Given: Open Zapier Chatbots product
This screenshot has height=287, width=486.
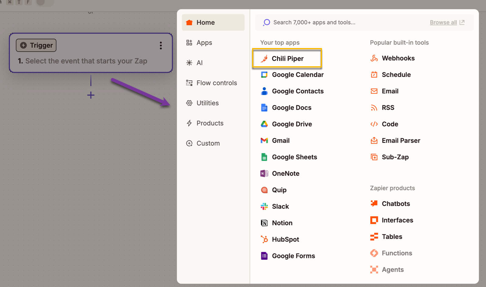Looking at the screenshot, I should tap(396, 204).
